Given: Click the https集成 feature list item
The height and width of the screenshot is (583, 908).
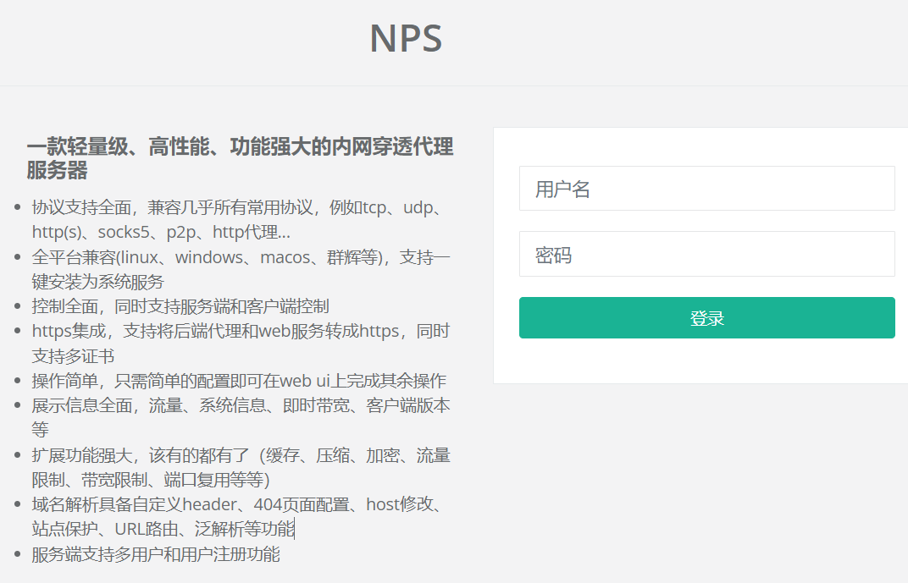Looking at the screenshot, I should [240, 332].
